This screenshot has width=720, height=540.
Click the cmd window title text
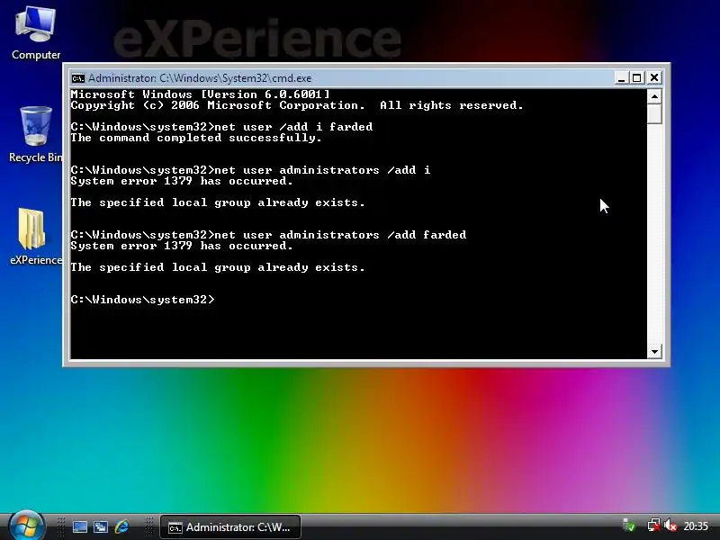(x=200, y=78)
